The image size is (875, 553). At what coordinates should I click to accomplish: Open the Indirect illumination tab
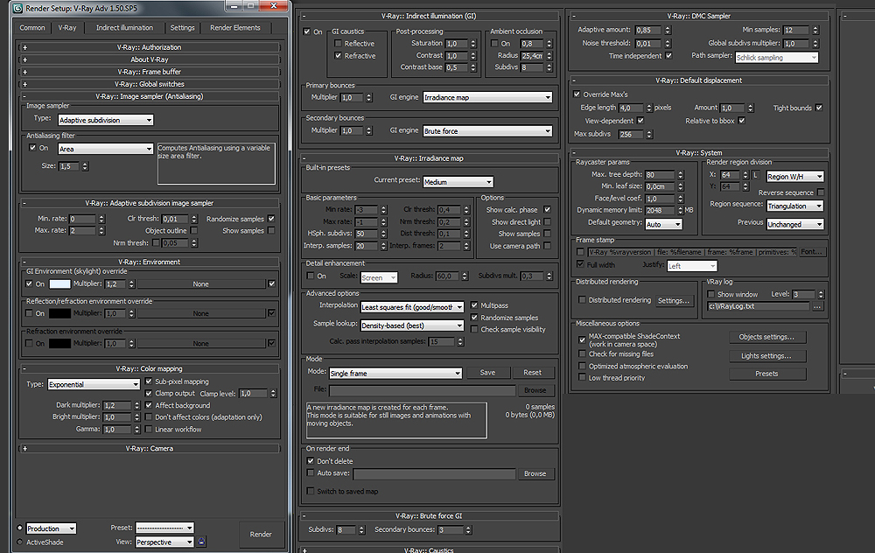tap(124, 28)
